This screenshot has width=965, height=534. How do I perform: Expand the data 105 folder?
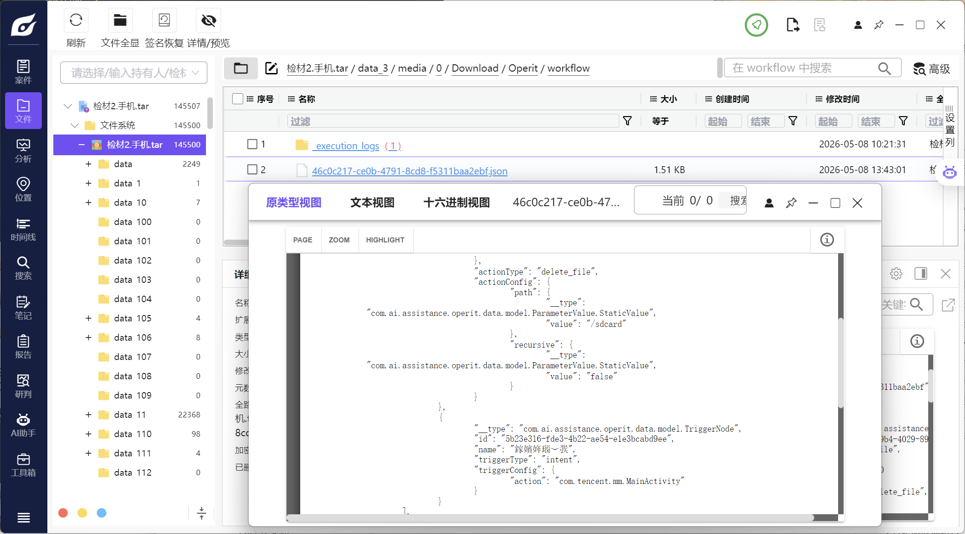point(88,318)
